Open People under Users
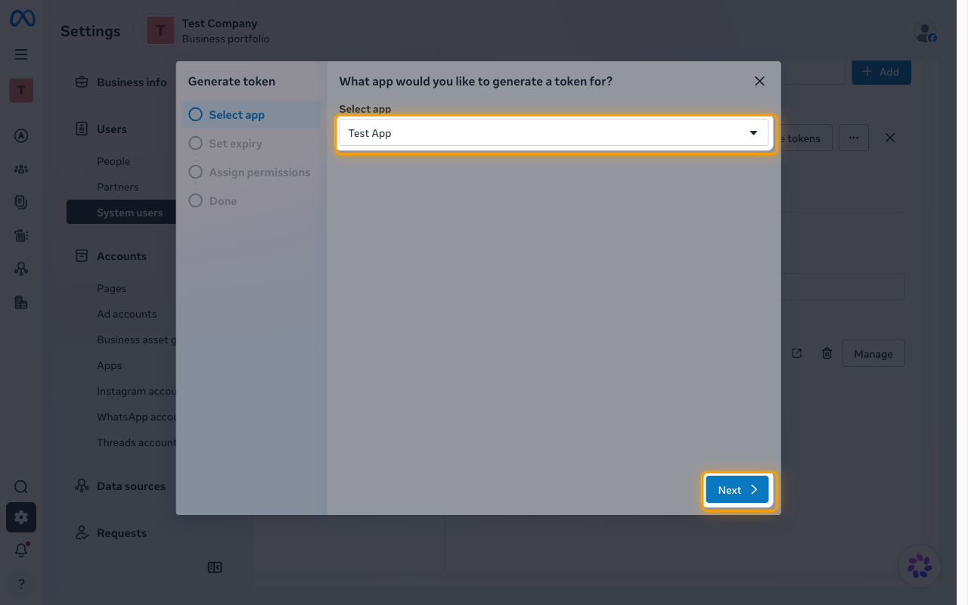This screenshot has height=605, width=968. tap(113, 161)
